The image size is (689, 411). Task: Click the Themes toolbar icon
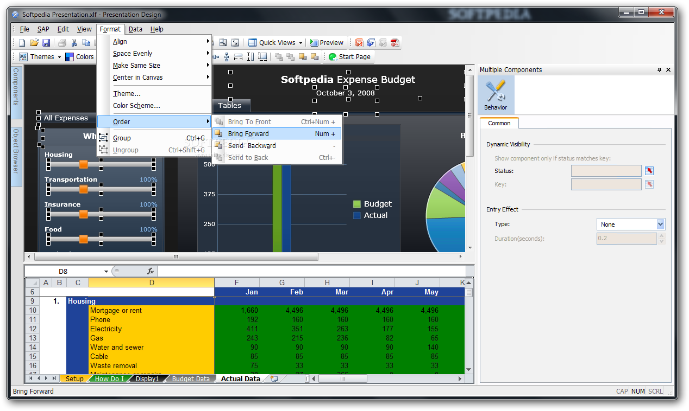[x=23, y=57]
